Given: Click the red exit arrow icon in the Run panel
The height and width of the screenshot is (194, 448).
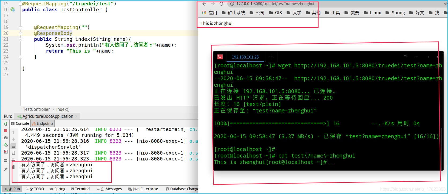Looking at the screenshot, I should 6,152.
